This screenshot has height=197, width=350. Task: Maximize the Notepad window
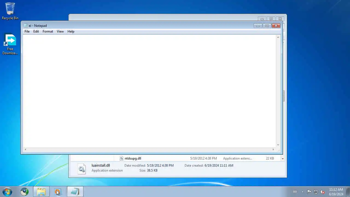point(267,26)
